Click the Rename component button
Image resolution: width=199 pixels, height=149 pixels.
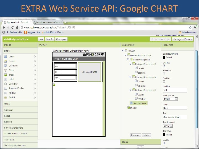click(x=135, y=135)
